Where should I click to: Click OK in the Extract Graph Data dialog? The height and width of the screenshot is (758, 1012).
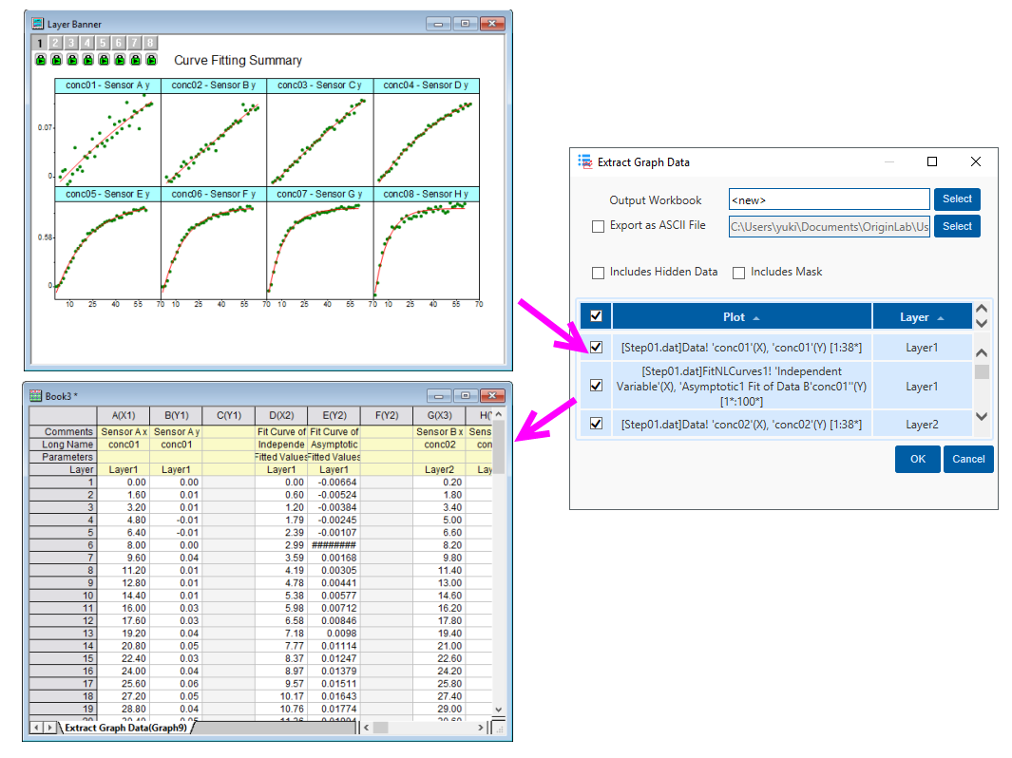pos(917,459)
